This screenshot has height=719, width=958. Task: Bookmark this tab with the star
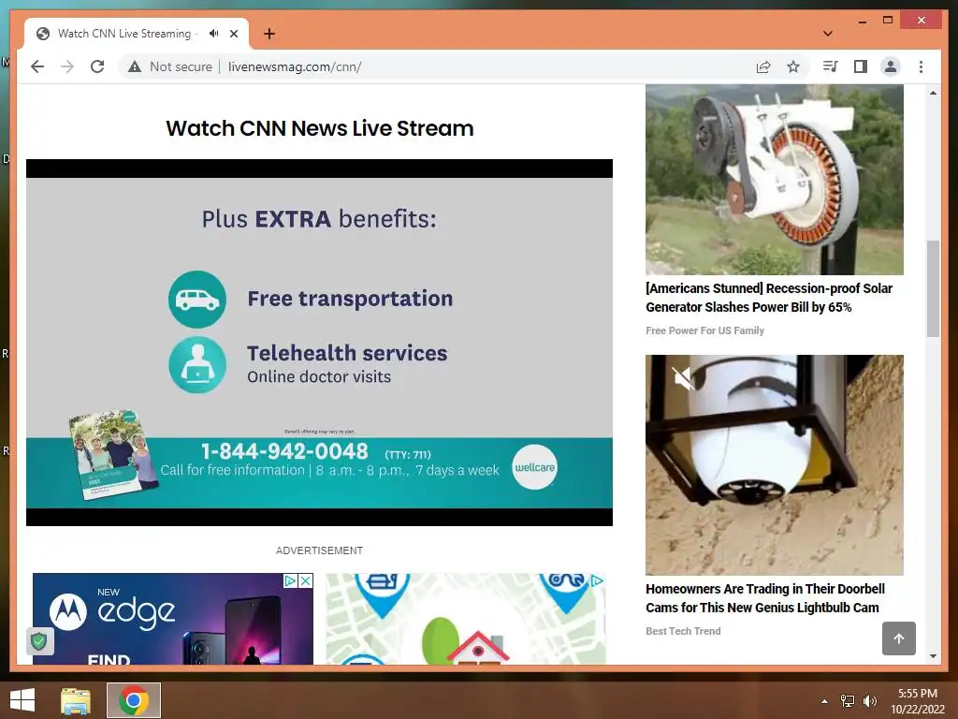(793, 66)
